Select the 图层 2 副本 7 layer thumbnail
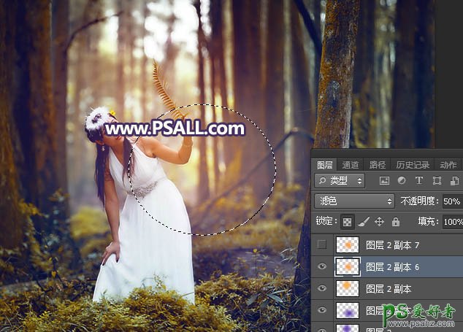 point(347,244)
